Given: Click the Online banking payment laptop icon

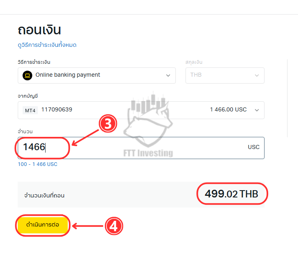Looking at the screenshot, I should 27,76.
